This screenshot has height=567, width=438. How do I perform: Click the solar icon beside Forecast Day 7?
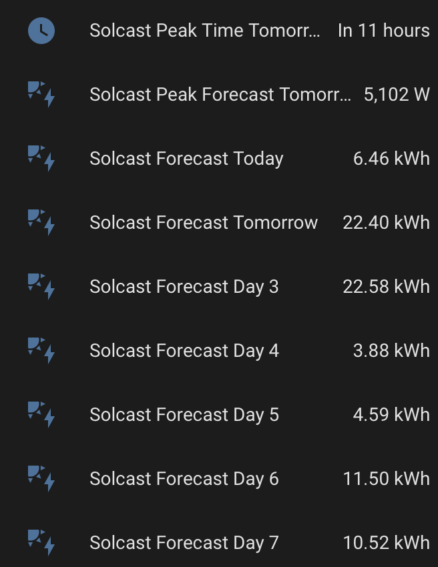(41, 543)
